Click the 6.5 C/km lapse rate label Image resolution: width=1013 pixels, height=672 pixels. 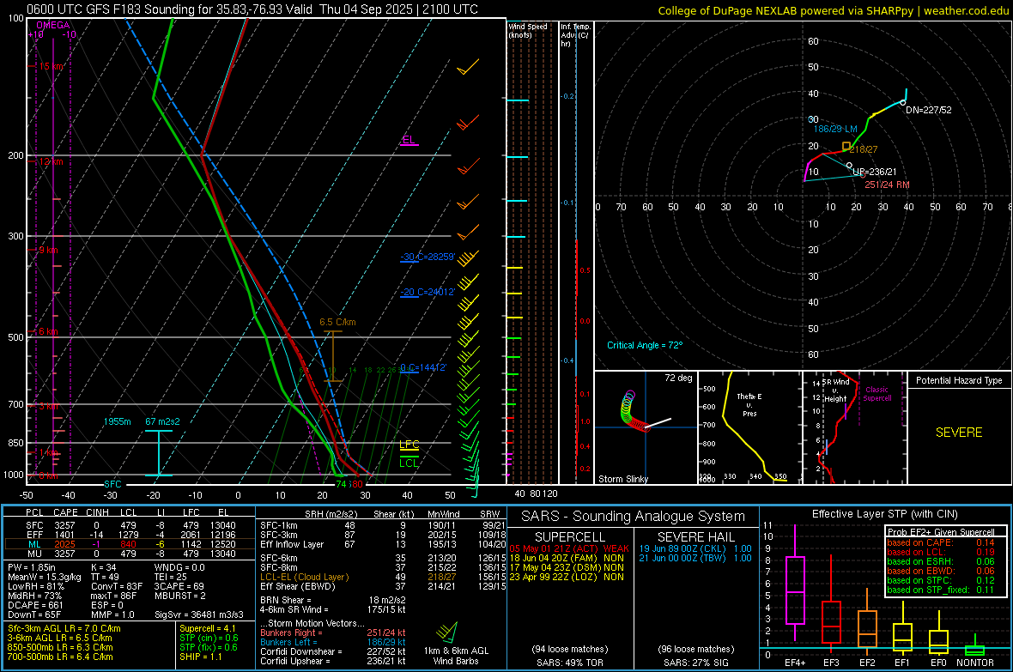pos(337,322)
